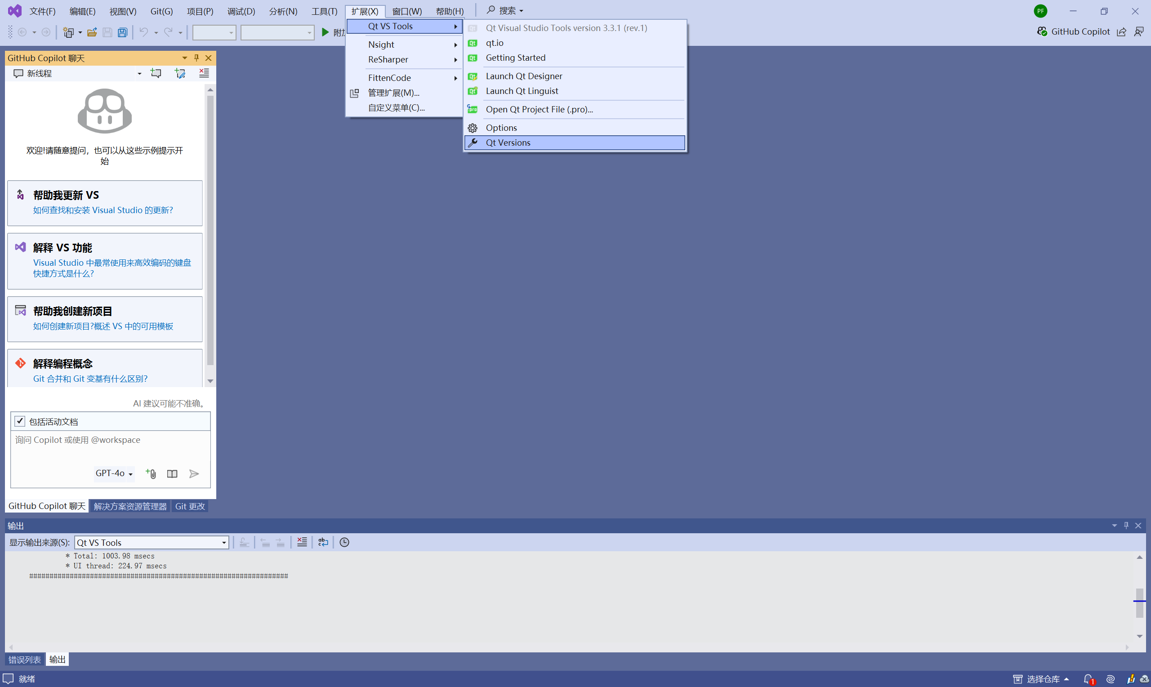This screenshot has width=1151, height=687.
Task: Switch to 错误列表 tab
Action: coord(25,659)
